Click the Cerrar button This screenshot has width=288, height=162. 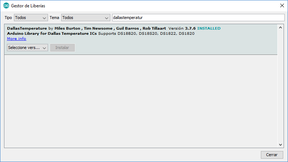coord(272,155)
